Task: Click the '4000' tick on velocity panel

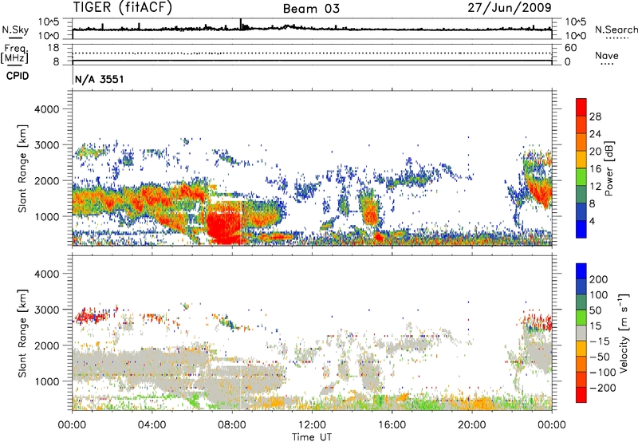Action: pos(46,274)
